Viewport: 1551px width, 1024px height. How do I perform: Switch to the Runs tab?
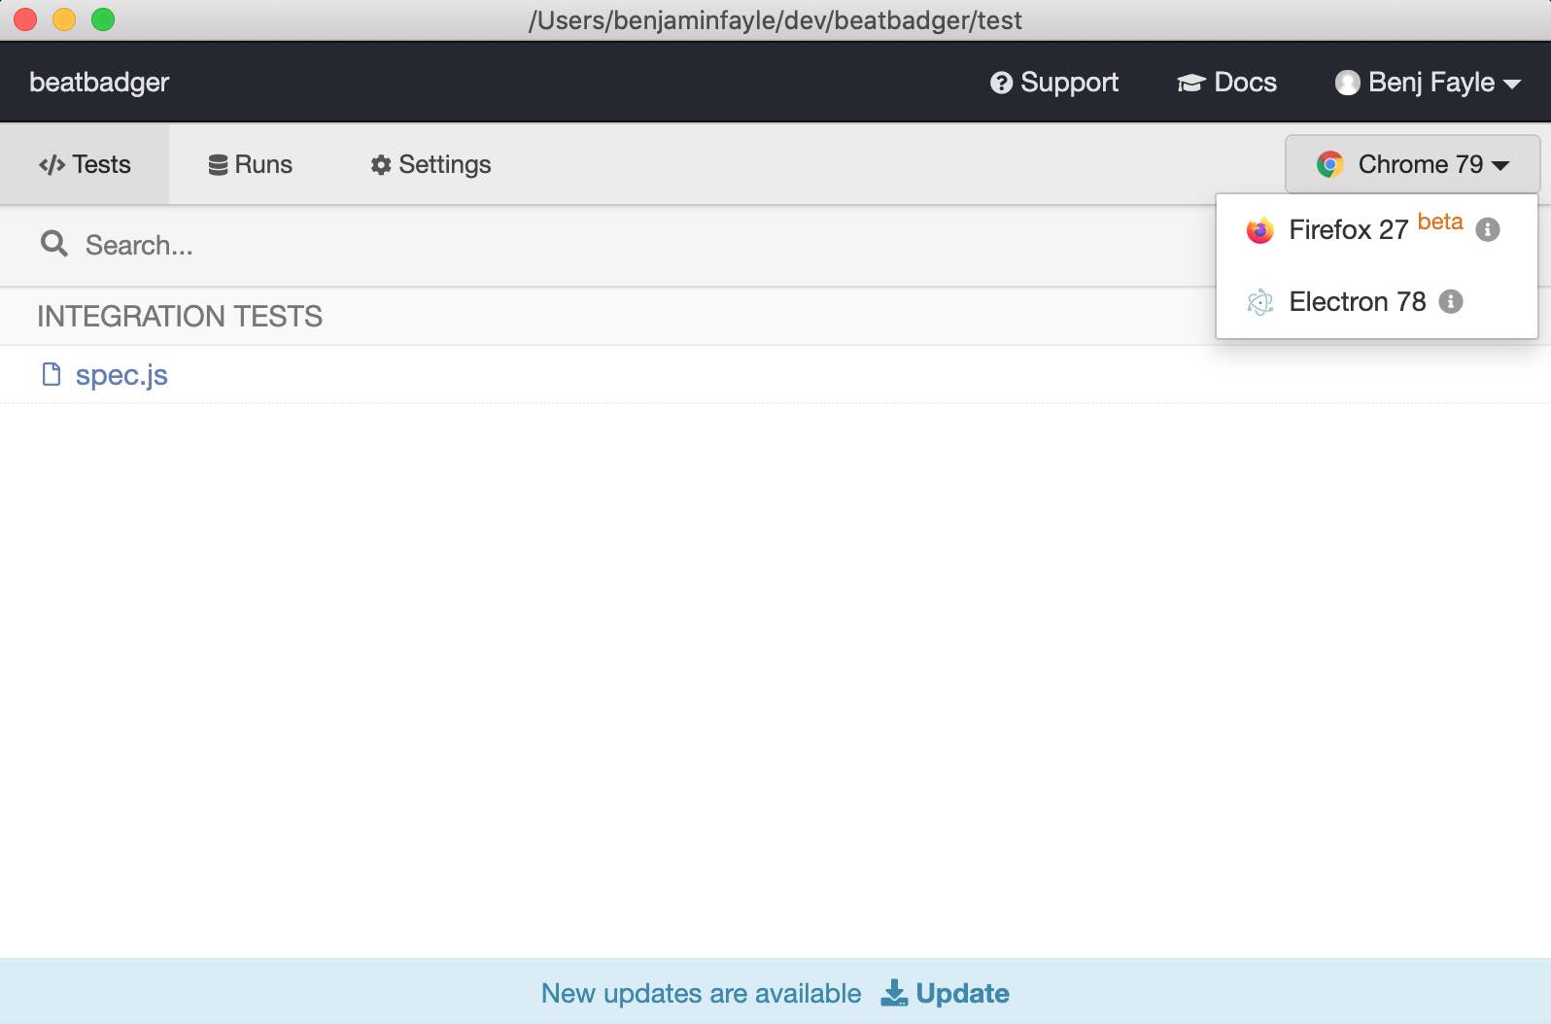pyautogui.click(x=251, y=164)
